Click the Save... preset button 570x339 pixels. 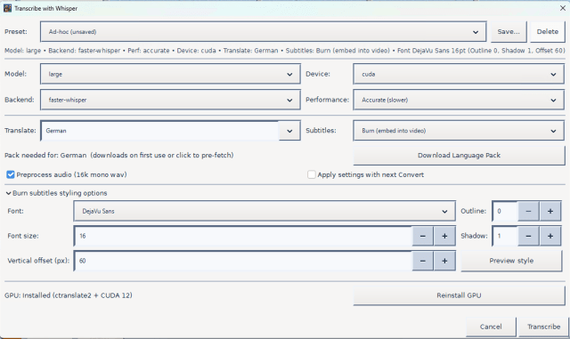[509, 32]
